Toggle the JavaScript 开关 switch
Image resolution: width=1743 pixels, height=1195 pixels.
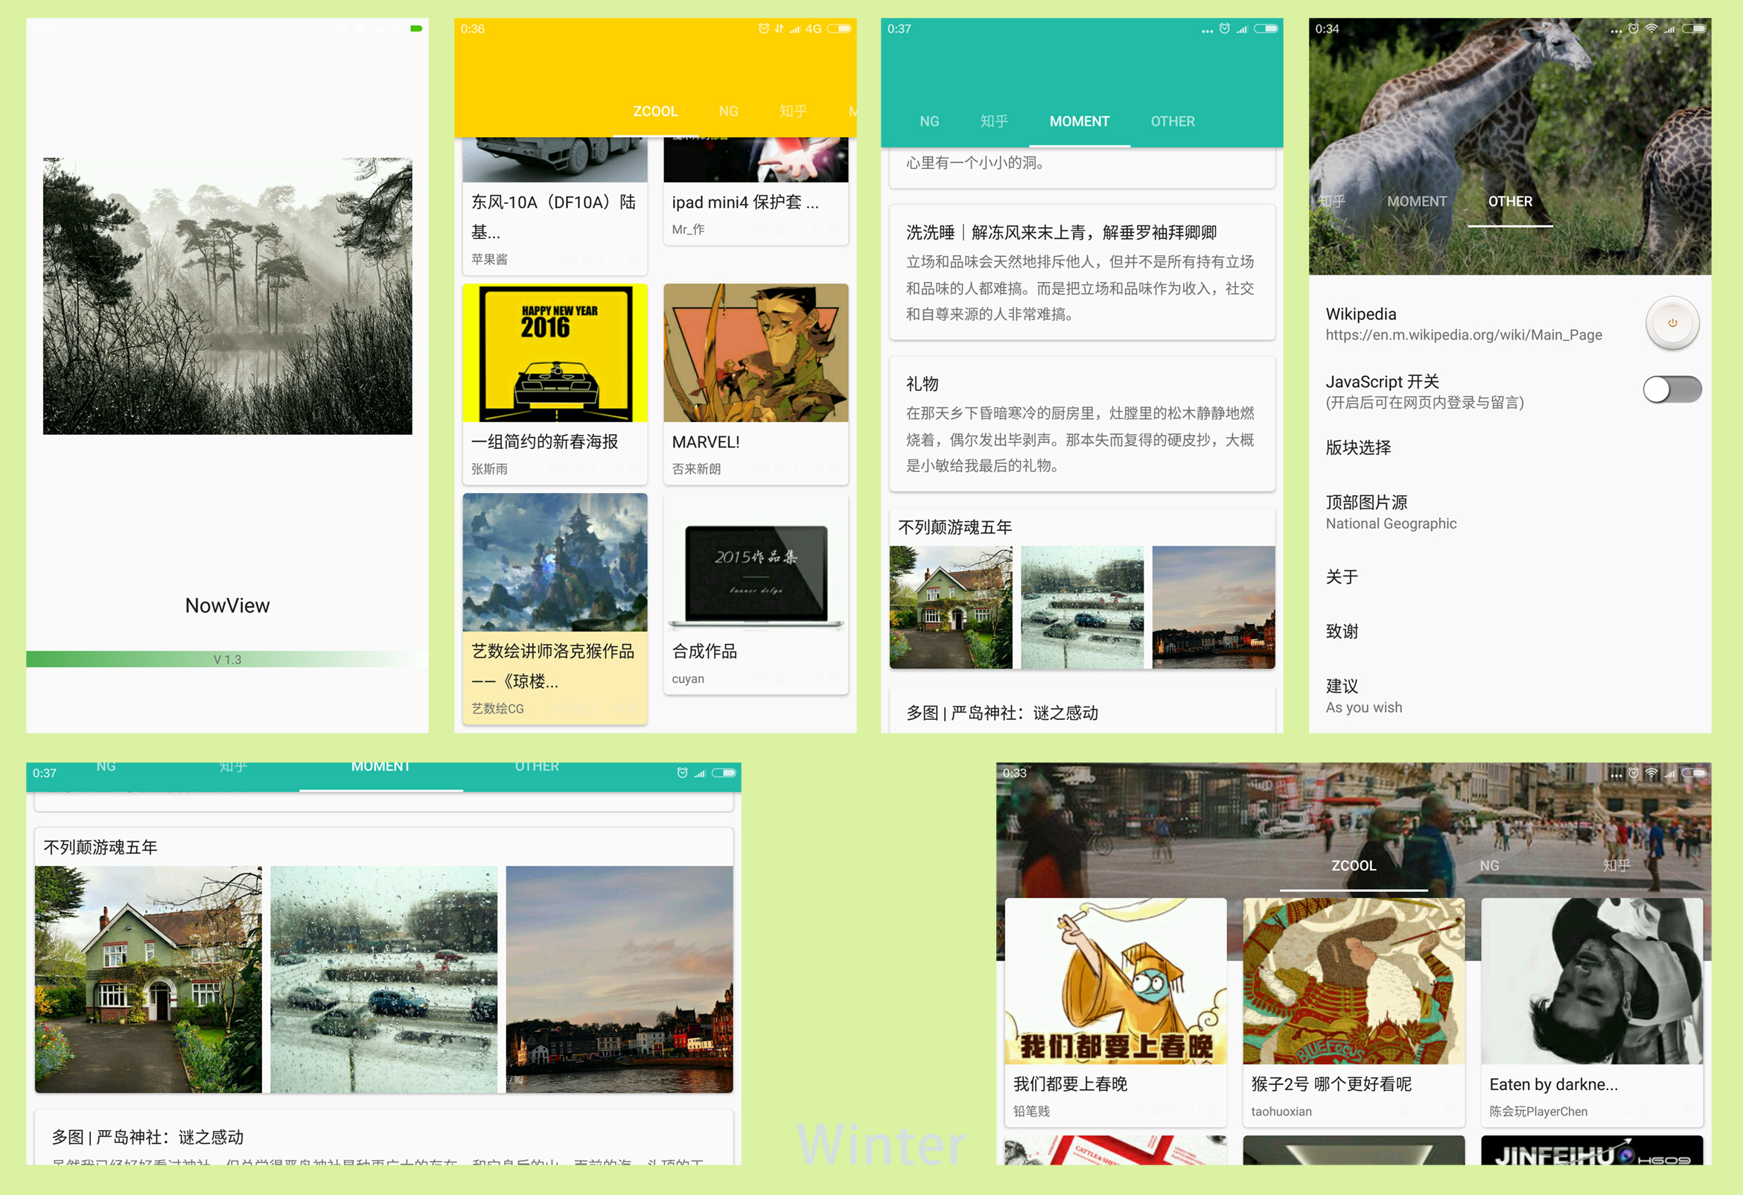pos(1672,389)
